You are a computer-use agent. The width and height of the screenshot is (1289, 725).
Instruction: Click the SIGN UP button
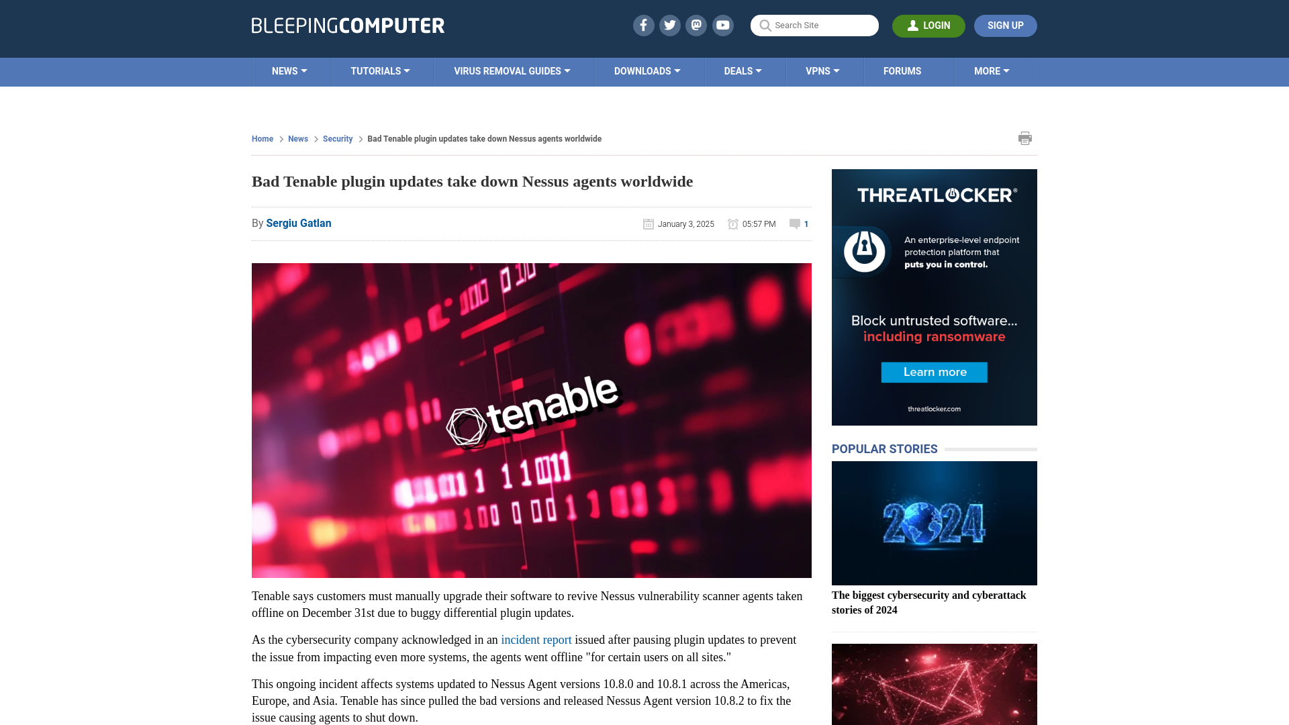pos(1005,25)
